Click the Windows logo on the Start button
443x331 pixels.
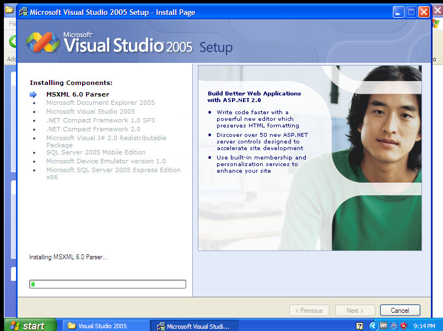pyautogui.click(x=14, y=325)
